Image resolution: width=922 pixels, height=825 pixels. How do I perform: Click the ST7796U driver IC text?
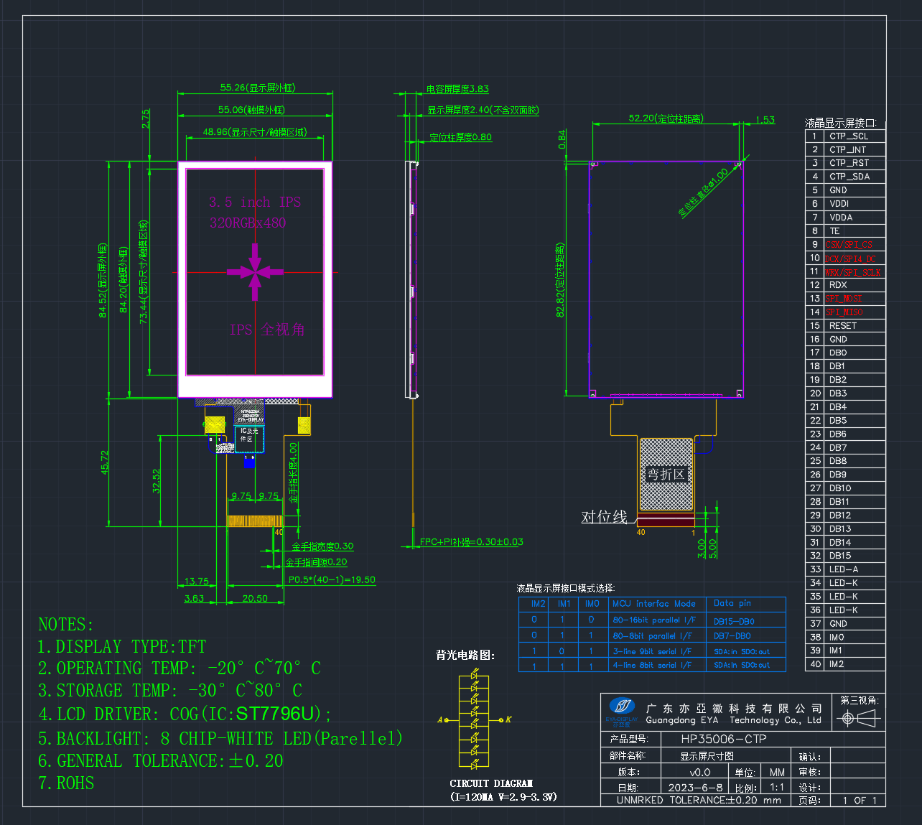pos(275,714)
